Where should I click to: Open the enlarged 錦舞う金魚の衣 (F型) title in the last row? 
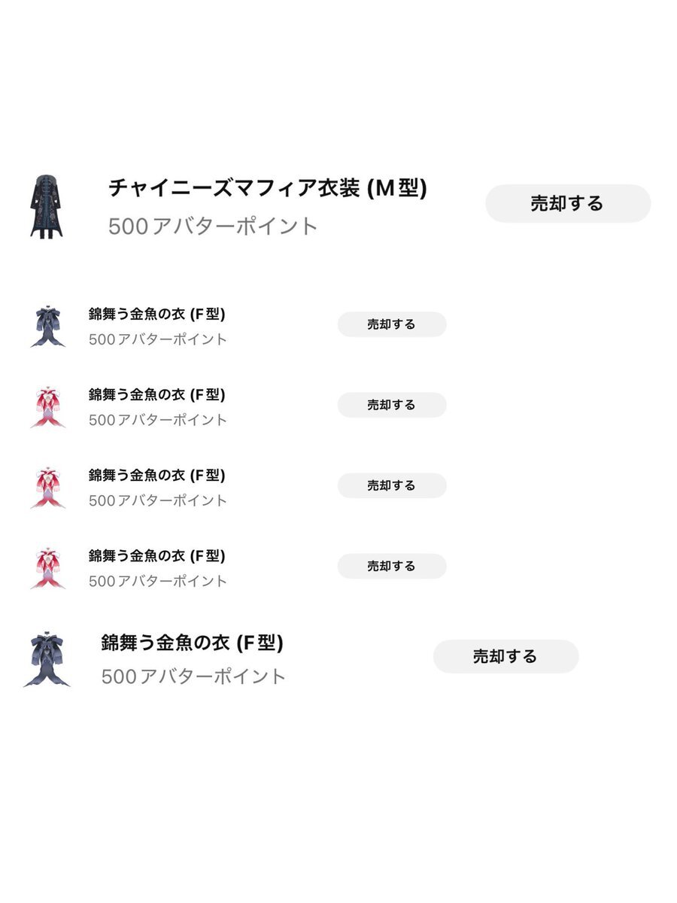click(x=193, y=643)
